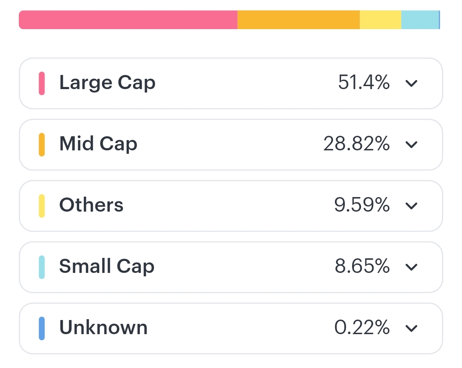The height and width of the screenshot is (368, 462).
Task: Select the yellow segment of allocation bar
Action: (380, 20)
